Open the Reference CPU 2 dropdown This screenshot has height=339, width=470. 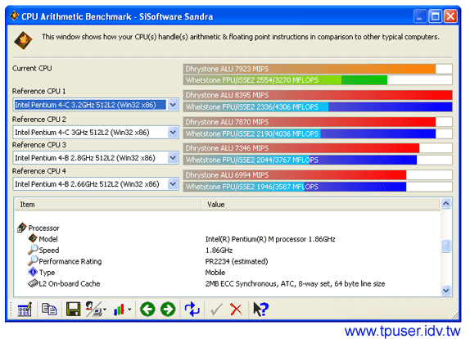point(173,132)
